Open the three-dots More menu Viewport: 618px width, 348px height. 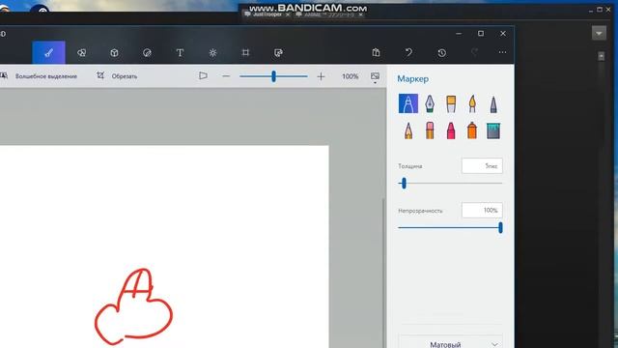pos(502,52)
